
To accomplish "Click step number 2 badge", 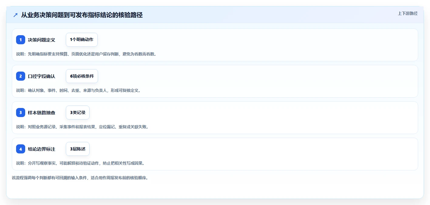I will (21, 76).
